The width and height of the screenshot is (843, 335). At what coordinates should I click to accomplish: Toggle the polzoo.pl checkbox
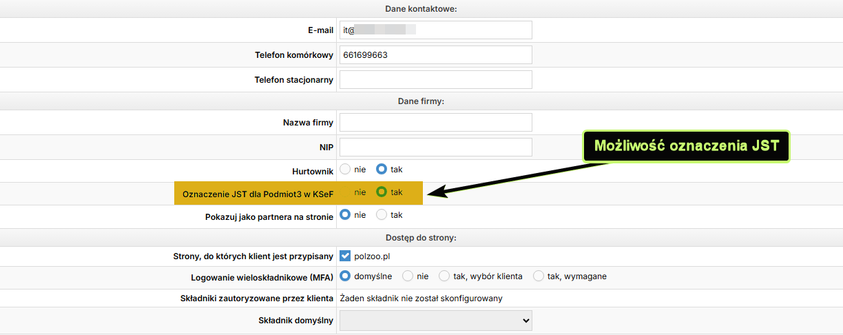[346, 256]
